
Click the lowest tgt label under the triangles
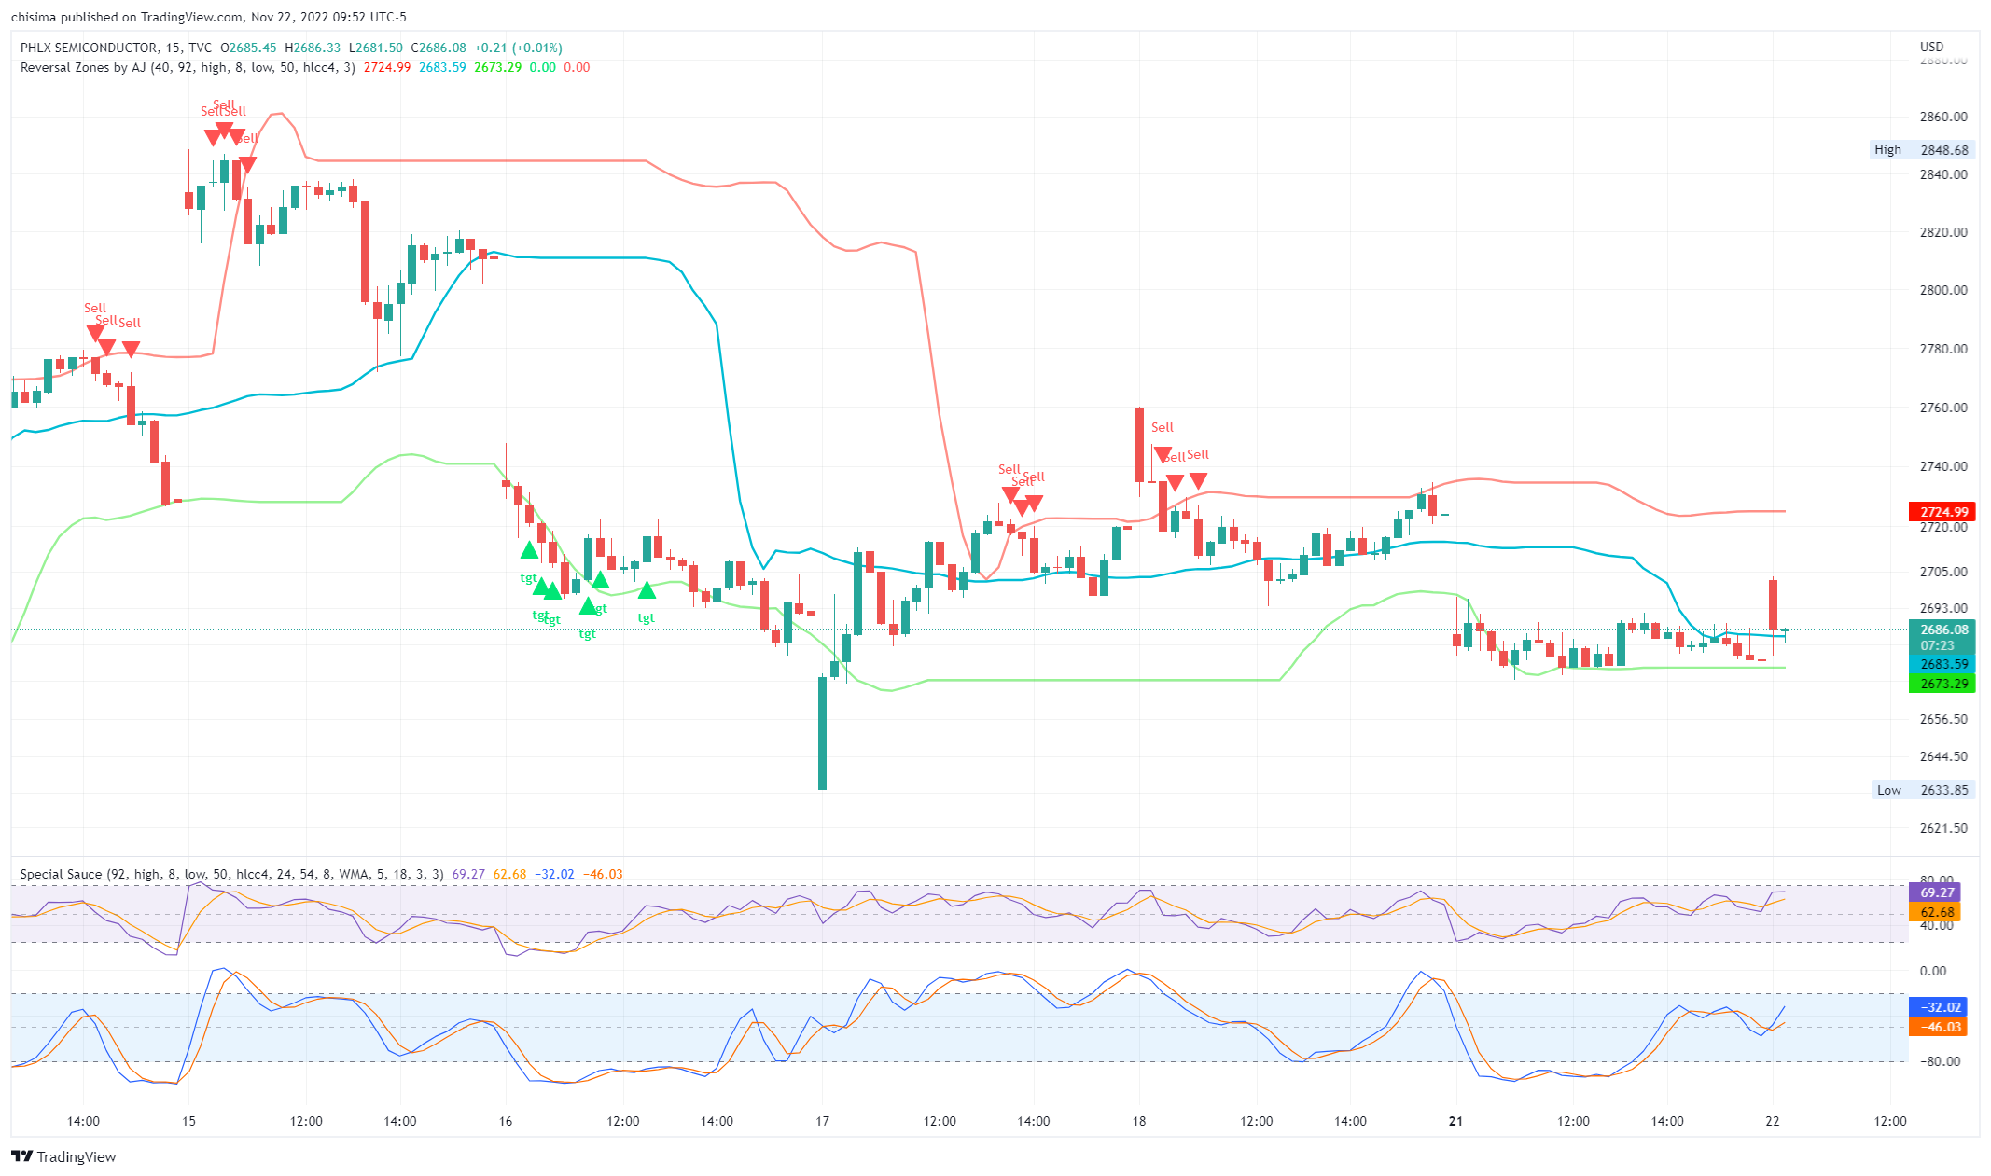click(587, 634)
